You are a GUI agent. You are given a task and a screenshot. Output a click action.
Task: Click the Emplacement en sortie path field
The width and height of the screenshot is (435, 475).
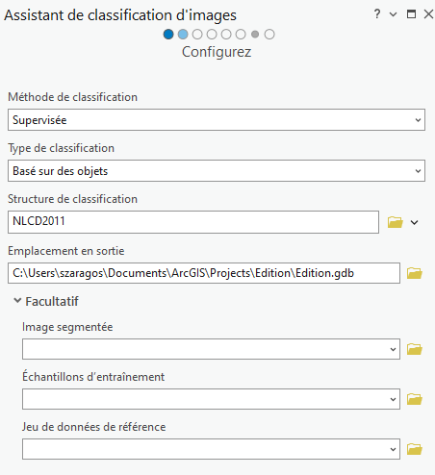(204, 273)
